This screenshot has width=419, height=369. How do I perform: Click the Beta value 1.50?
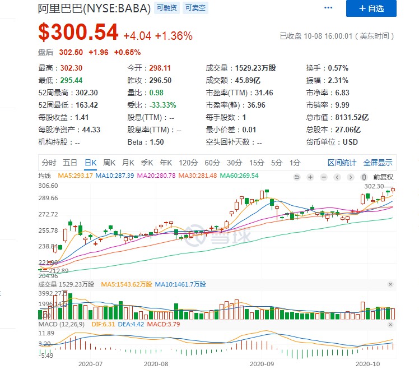point(157,142)
